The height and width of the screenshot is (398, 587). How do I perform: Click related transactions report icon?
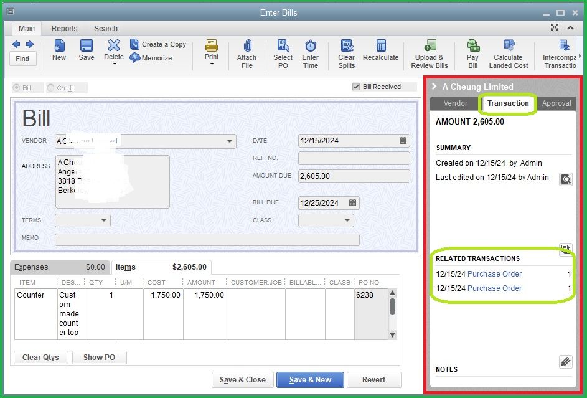point(566,249)
